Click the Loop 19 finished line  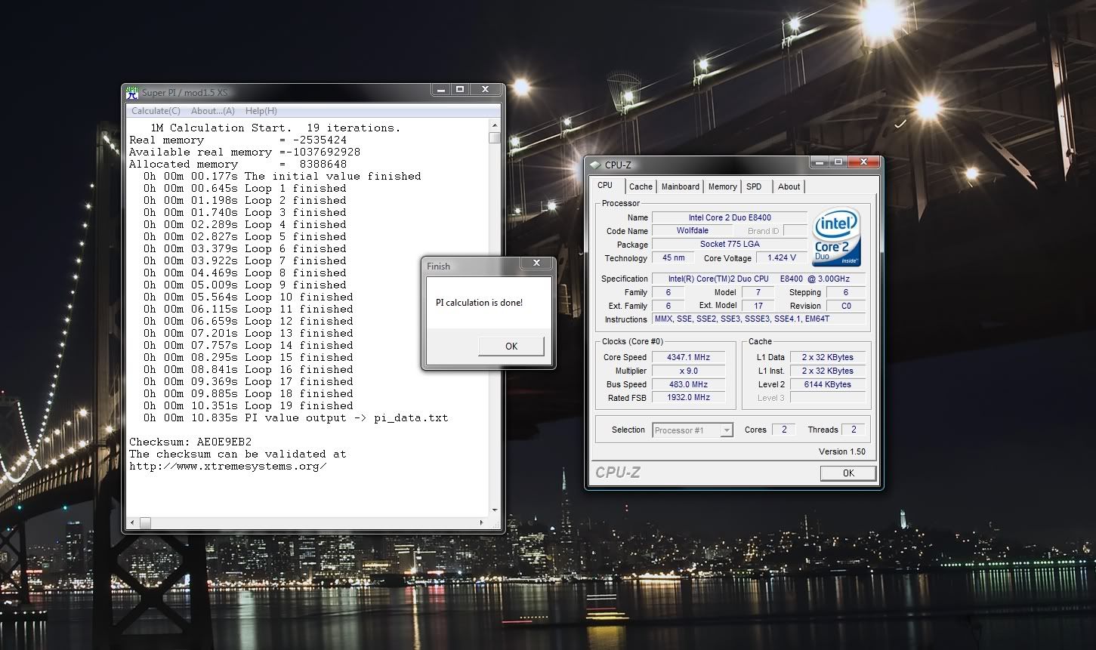(x=249, y=405)
